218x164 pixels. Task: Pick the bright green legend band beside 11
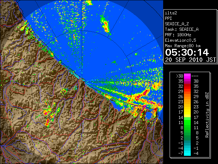coord(187,122)
